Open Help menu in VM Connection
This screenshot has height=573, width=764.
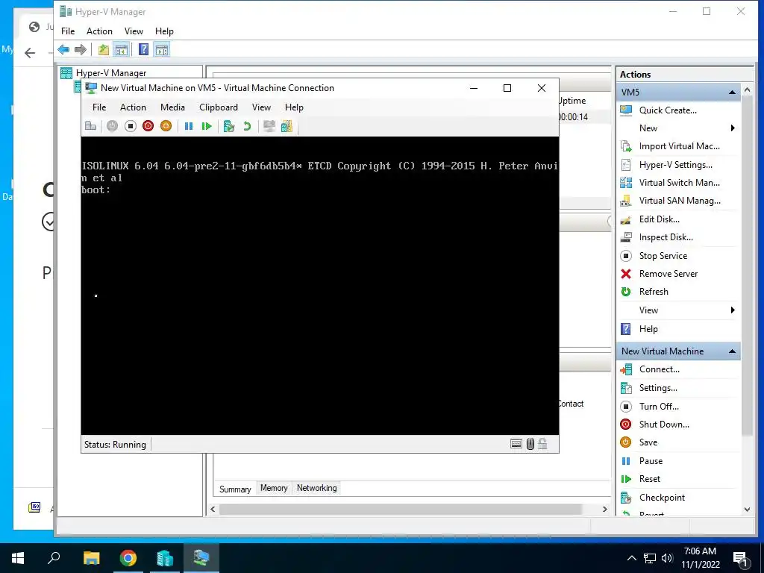294,107
